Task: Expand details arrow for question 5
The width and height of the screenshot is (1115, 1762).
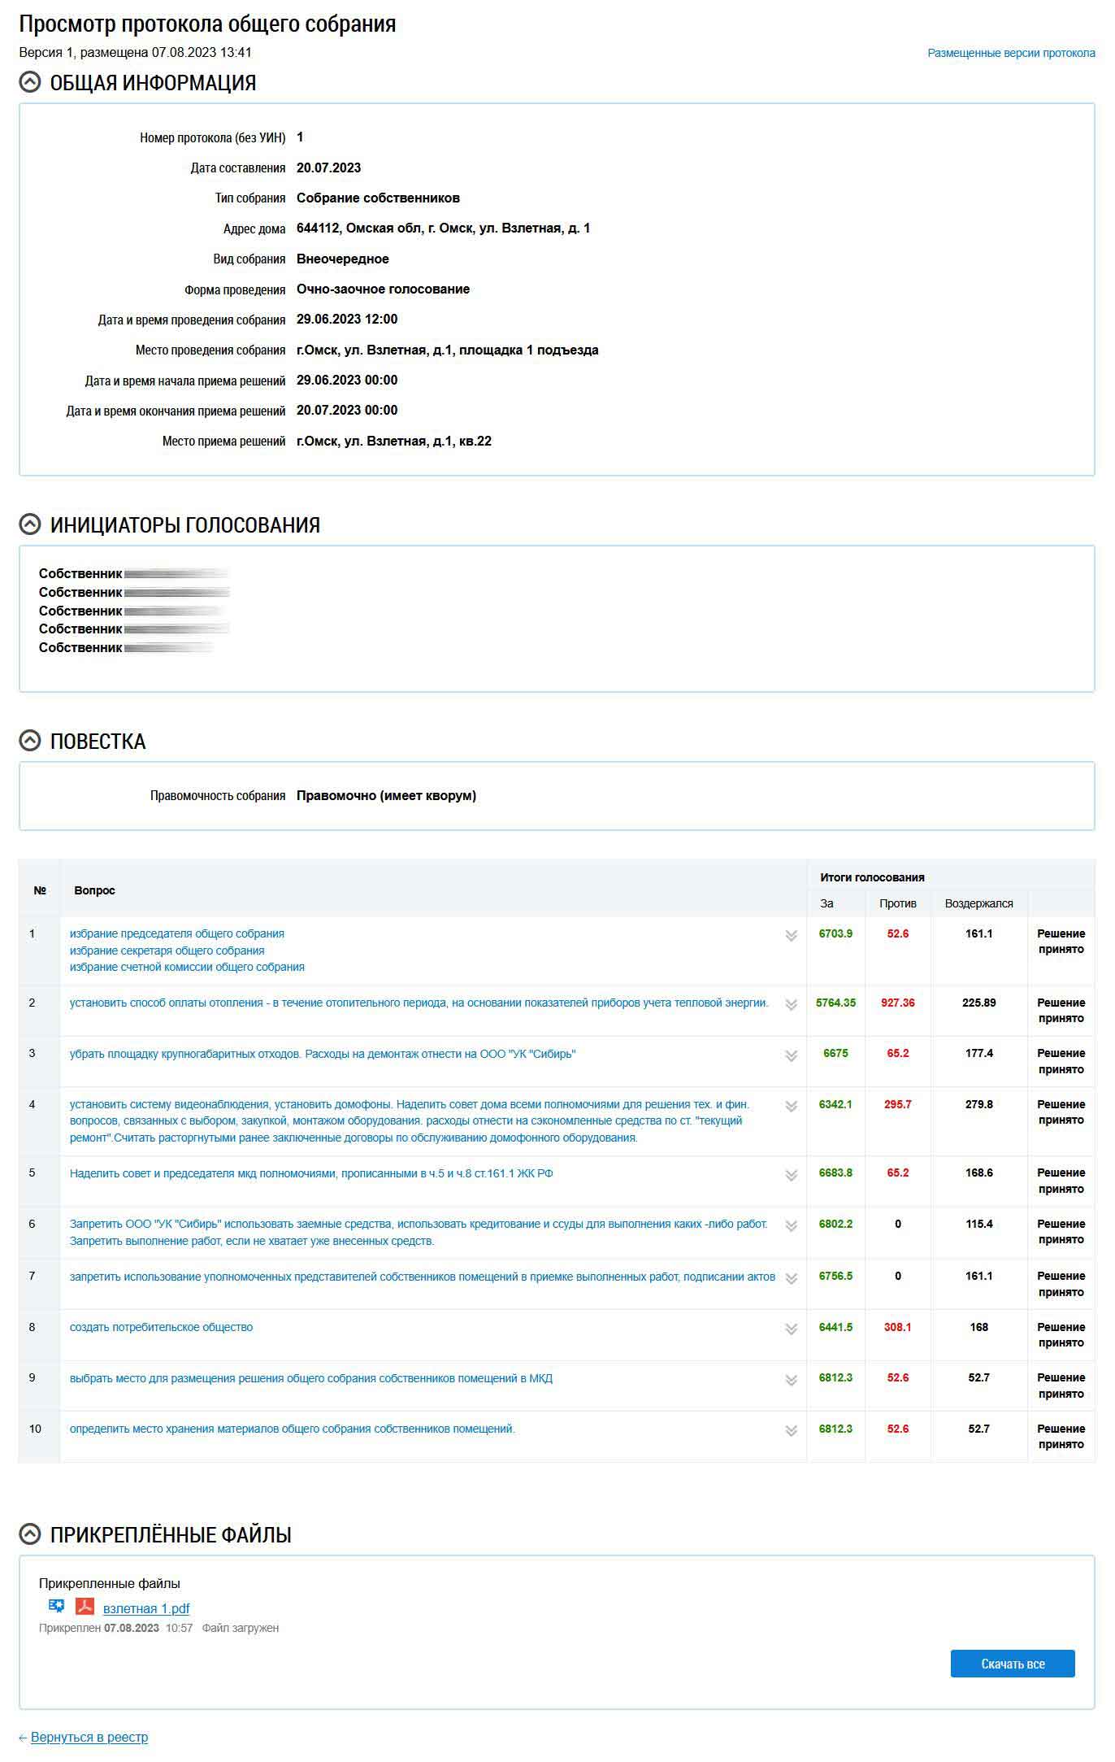Action: pos(791,1176)
